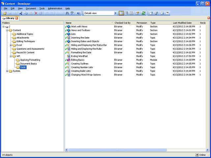Collapse the Content folder node
This screenshot has height=158, width=211.
click(7, 30)
